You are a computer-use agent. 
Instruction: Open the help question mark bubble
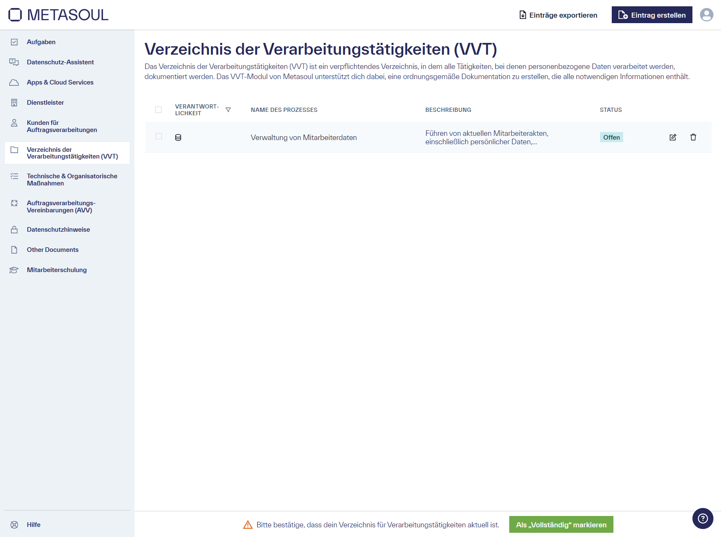(x=703, y=518)
